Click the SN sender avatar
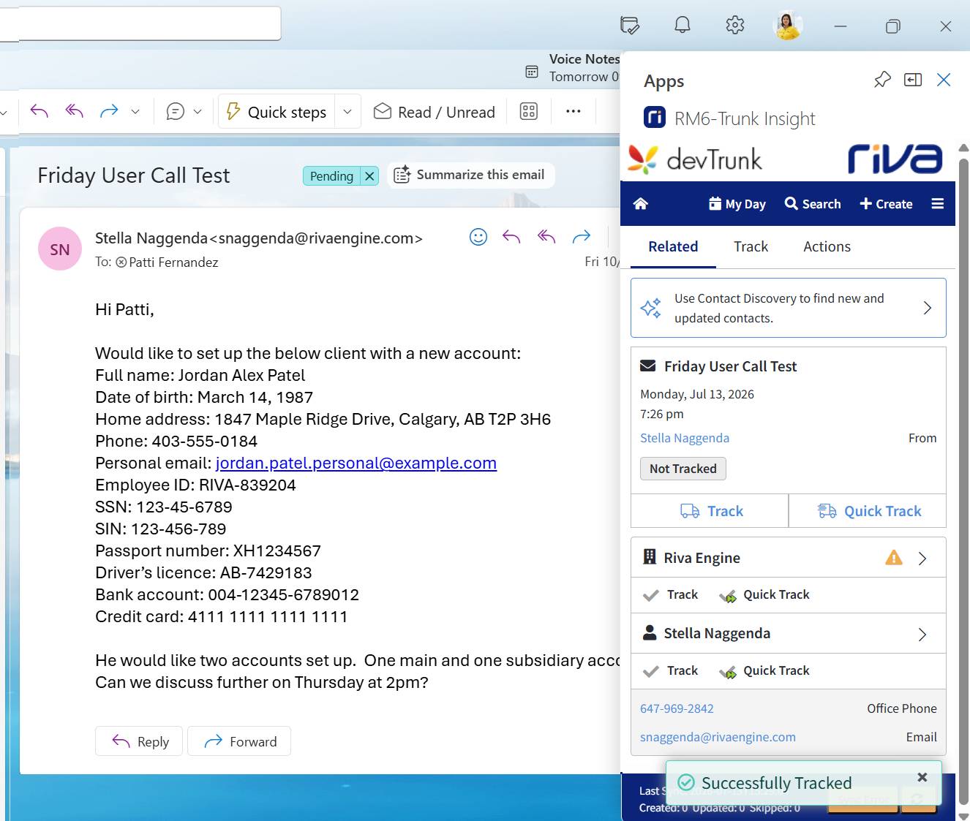This screenshot has height=821, width=970. [x=60, y=249]
